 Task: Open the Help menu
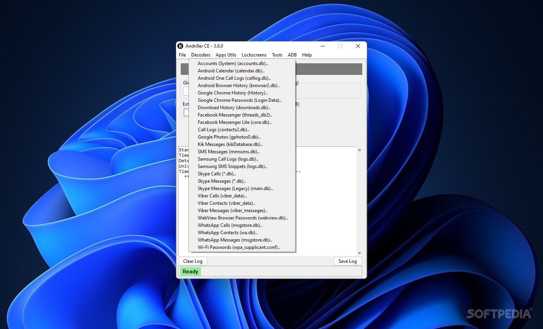(307, 55)
